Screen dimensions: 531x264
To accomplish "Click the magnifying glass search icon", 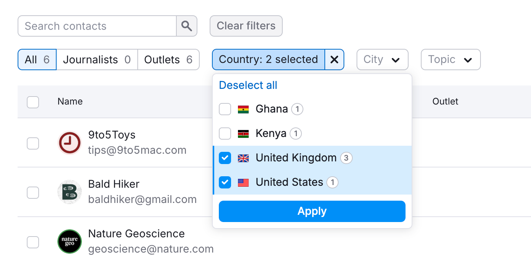I will (187, 26).
